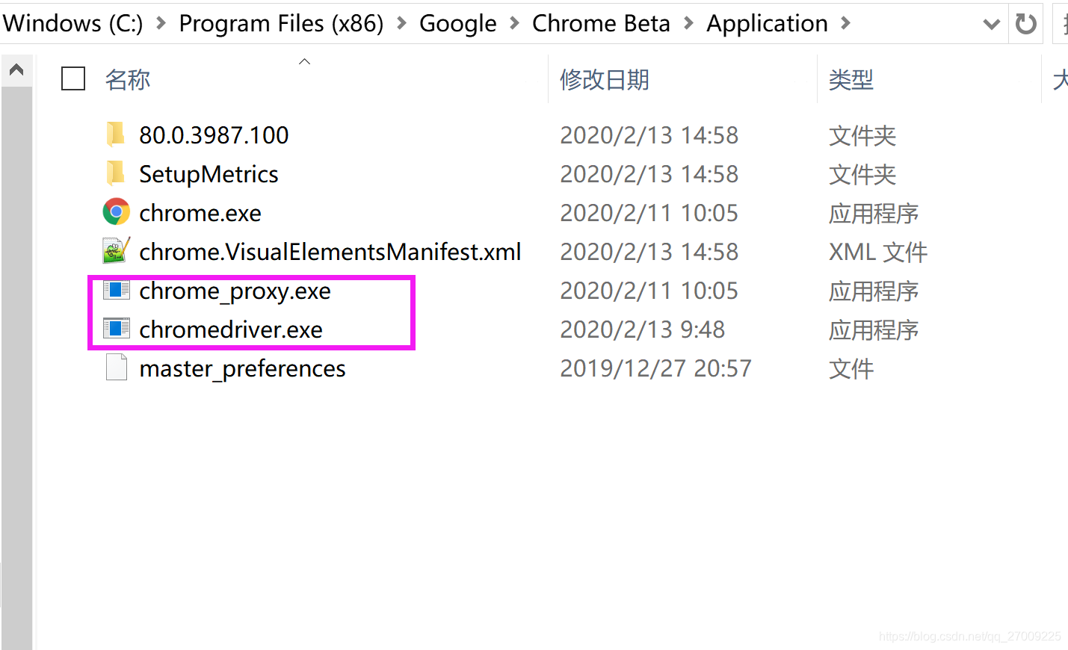Go to Program Files (x86) breadcrumb
The height and width of the screenshot is (650, 1068).
281,24
